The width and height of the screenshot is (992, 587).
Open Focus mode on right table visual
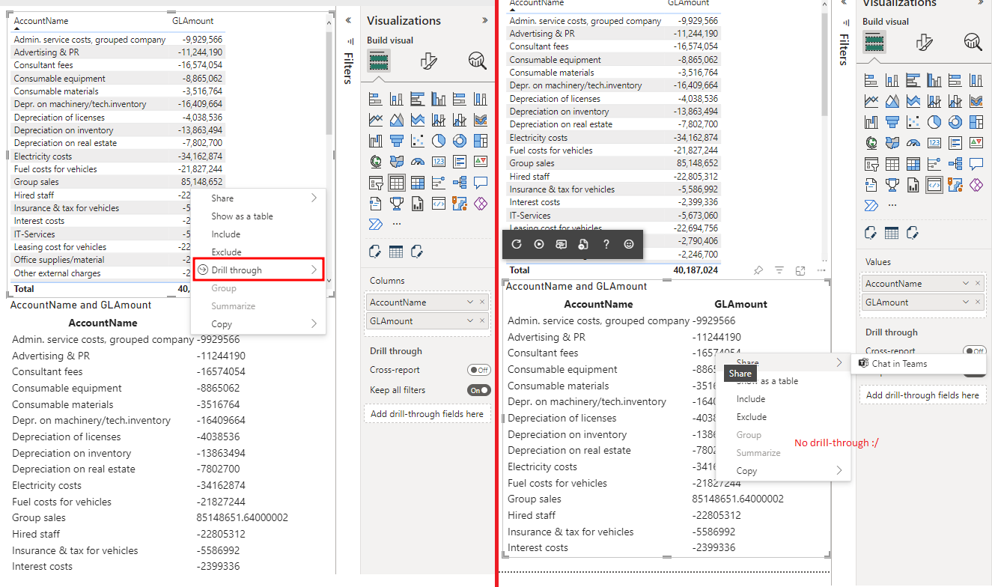coord(800,270)
